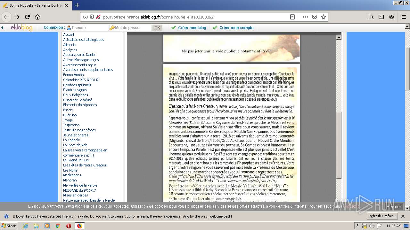Screen dimensions: 410x230
Task: Open La Kabbale category
Action: tap(71, 140)
